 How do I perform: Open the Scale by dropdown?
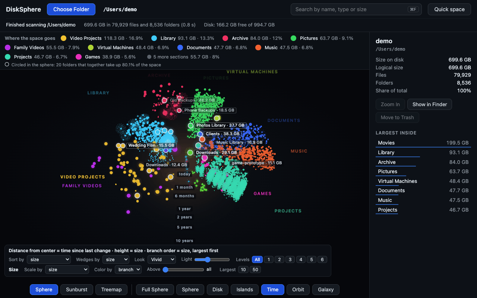coord(67,269)
